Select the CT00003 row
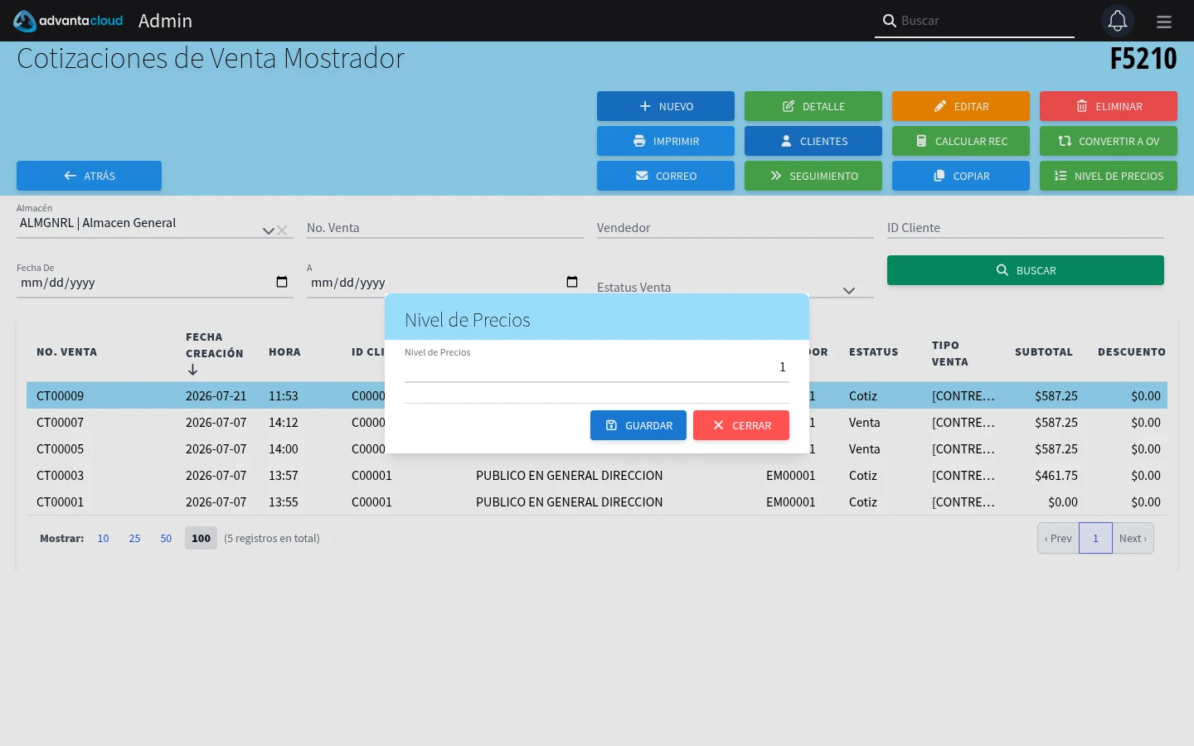The image size is (1194, 746). coord(597,476)
